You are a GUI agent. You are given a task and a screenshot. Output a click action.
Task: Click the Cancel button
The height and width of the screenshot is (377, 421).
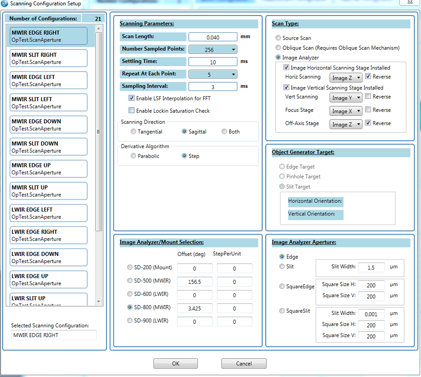(244, 364)
